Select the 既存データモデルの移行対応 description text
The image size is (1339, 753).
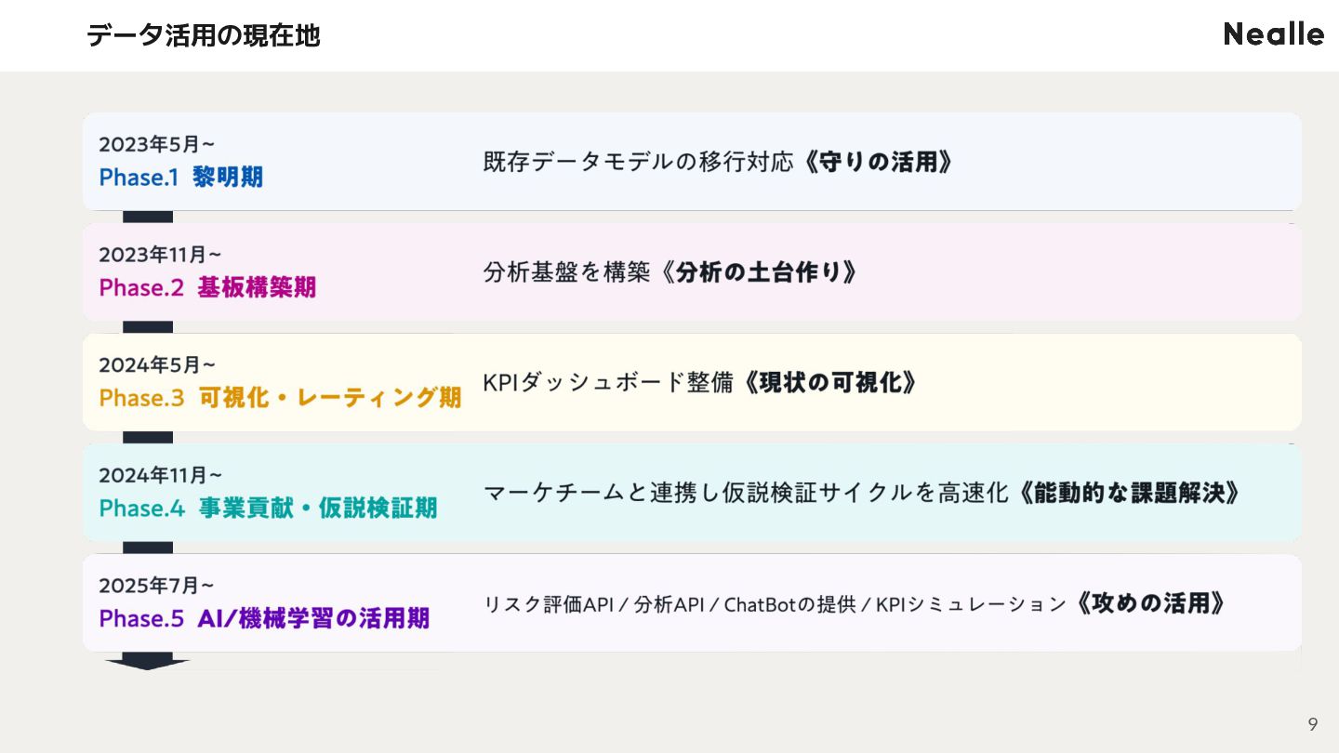point(638,162)
